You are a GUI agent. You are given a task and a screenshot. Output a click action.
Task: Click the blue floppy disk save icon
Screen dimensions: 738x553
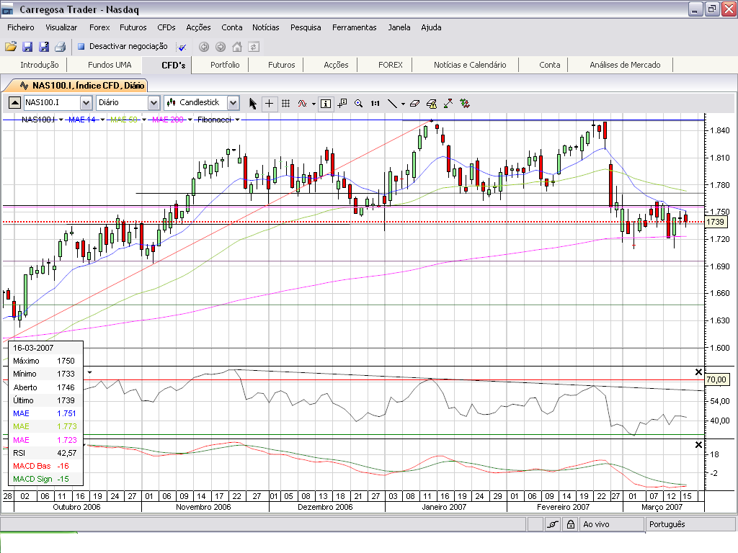(27, 47)
